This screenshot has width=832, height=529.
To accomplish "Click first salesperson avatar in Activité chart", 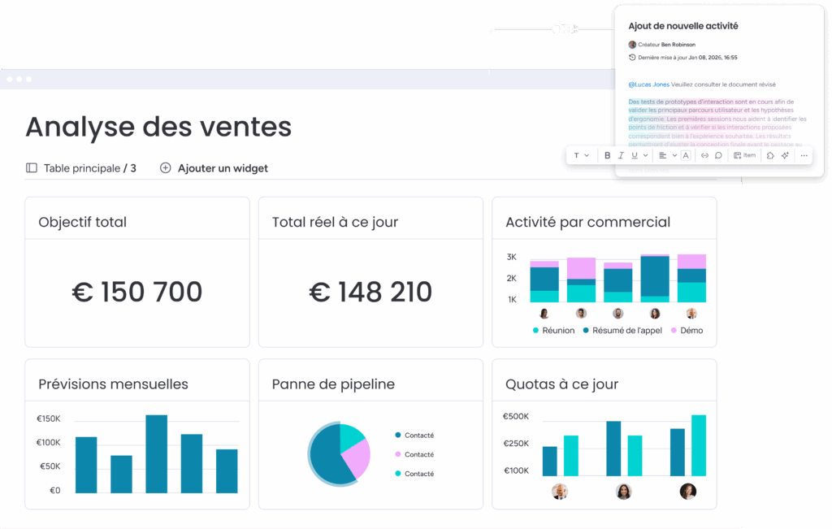I will (544, 313).
